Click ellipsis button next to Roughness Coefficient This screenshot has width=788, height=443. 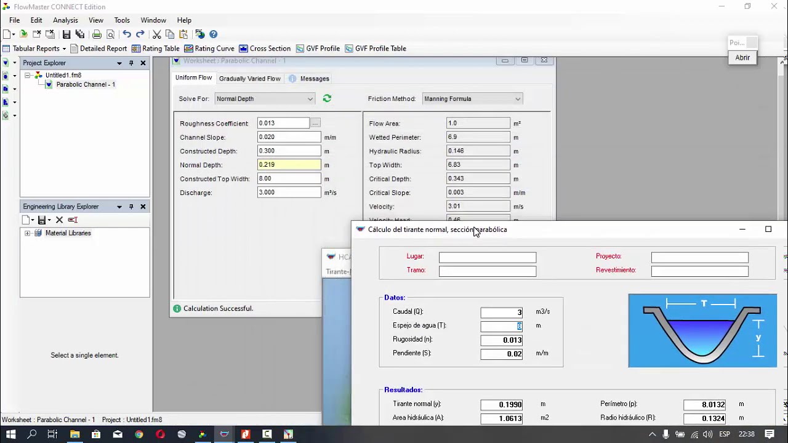(x=315, y=123)
